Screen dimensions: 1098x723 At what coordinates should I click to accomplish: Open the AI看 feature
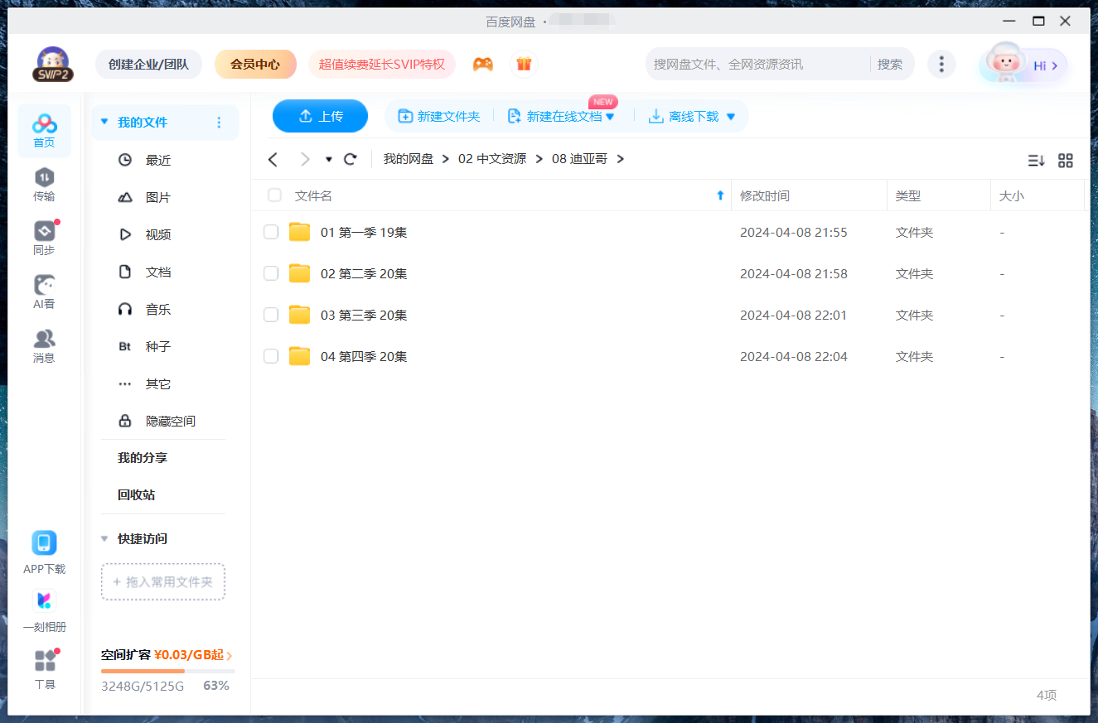pos(44,292)
